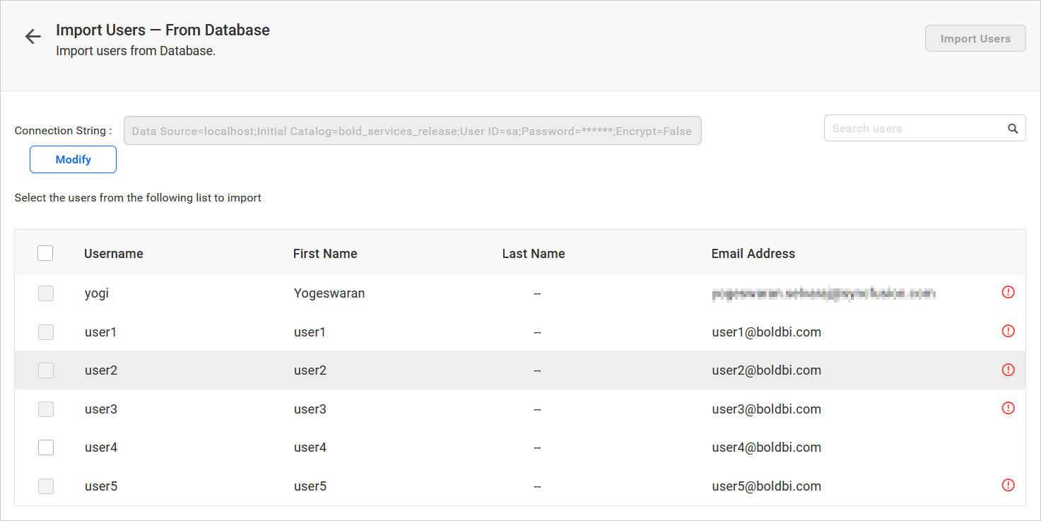Click the Connection String text box
Screen dimensions: 1041x521
(413, 131)
